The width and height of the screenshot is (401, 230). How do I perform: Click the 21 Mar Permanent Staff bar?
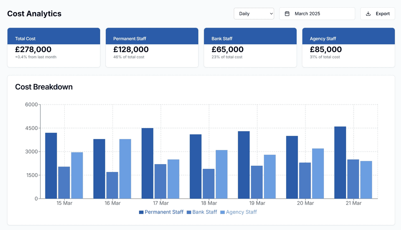[x=340, y=163]
